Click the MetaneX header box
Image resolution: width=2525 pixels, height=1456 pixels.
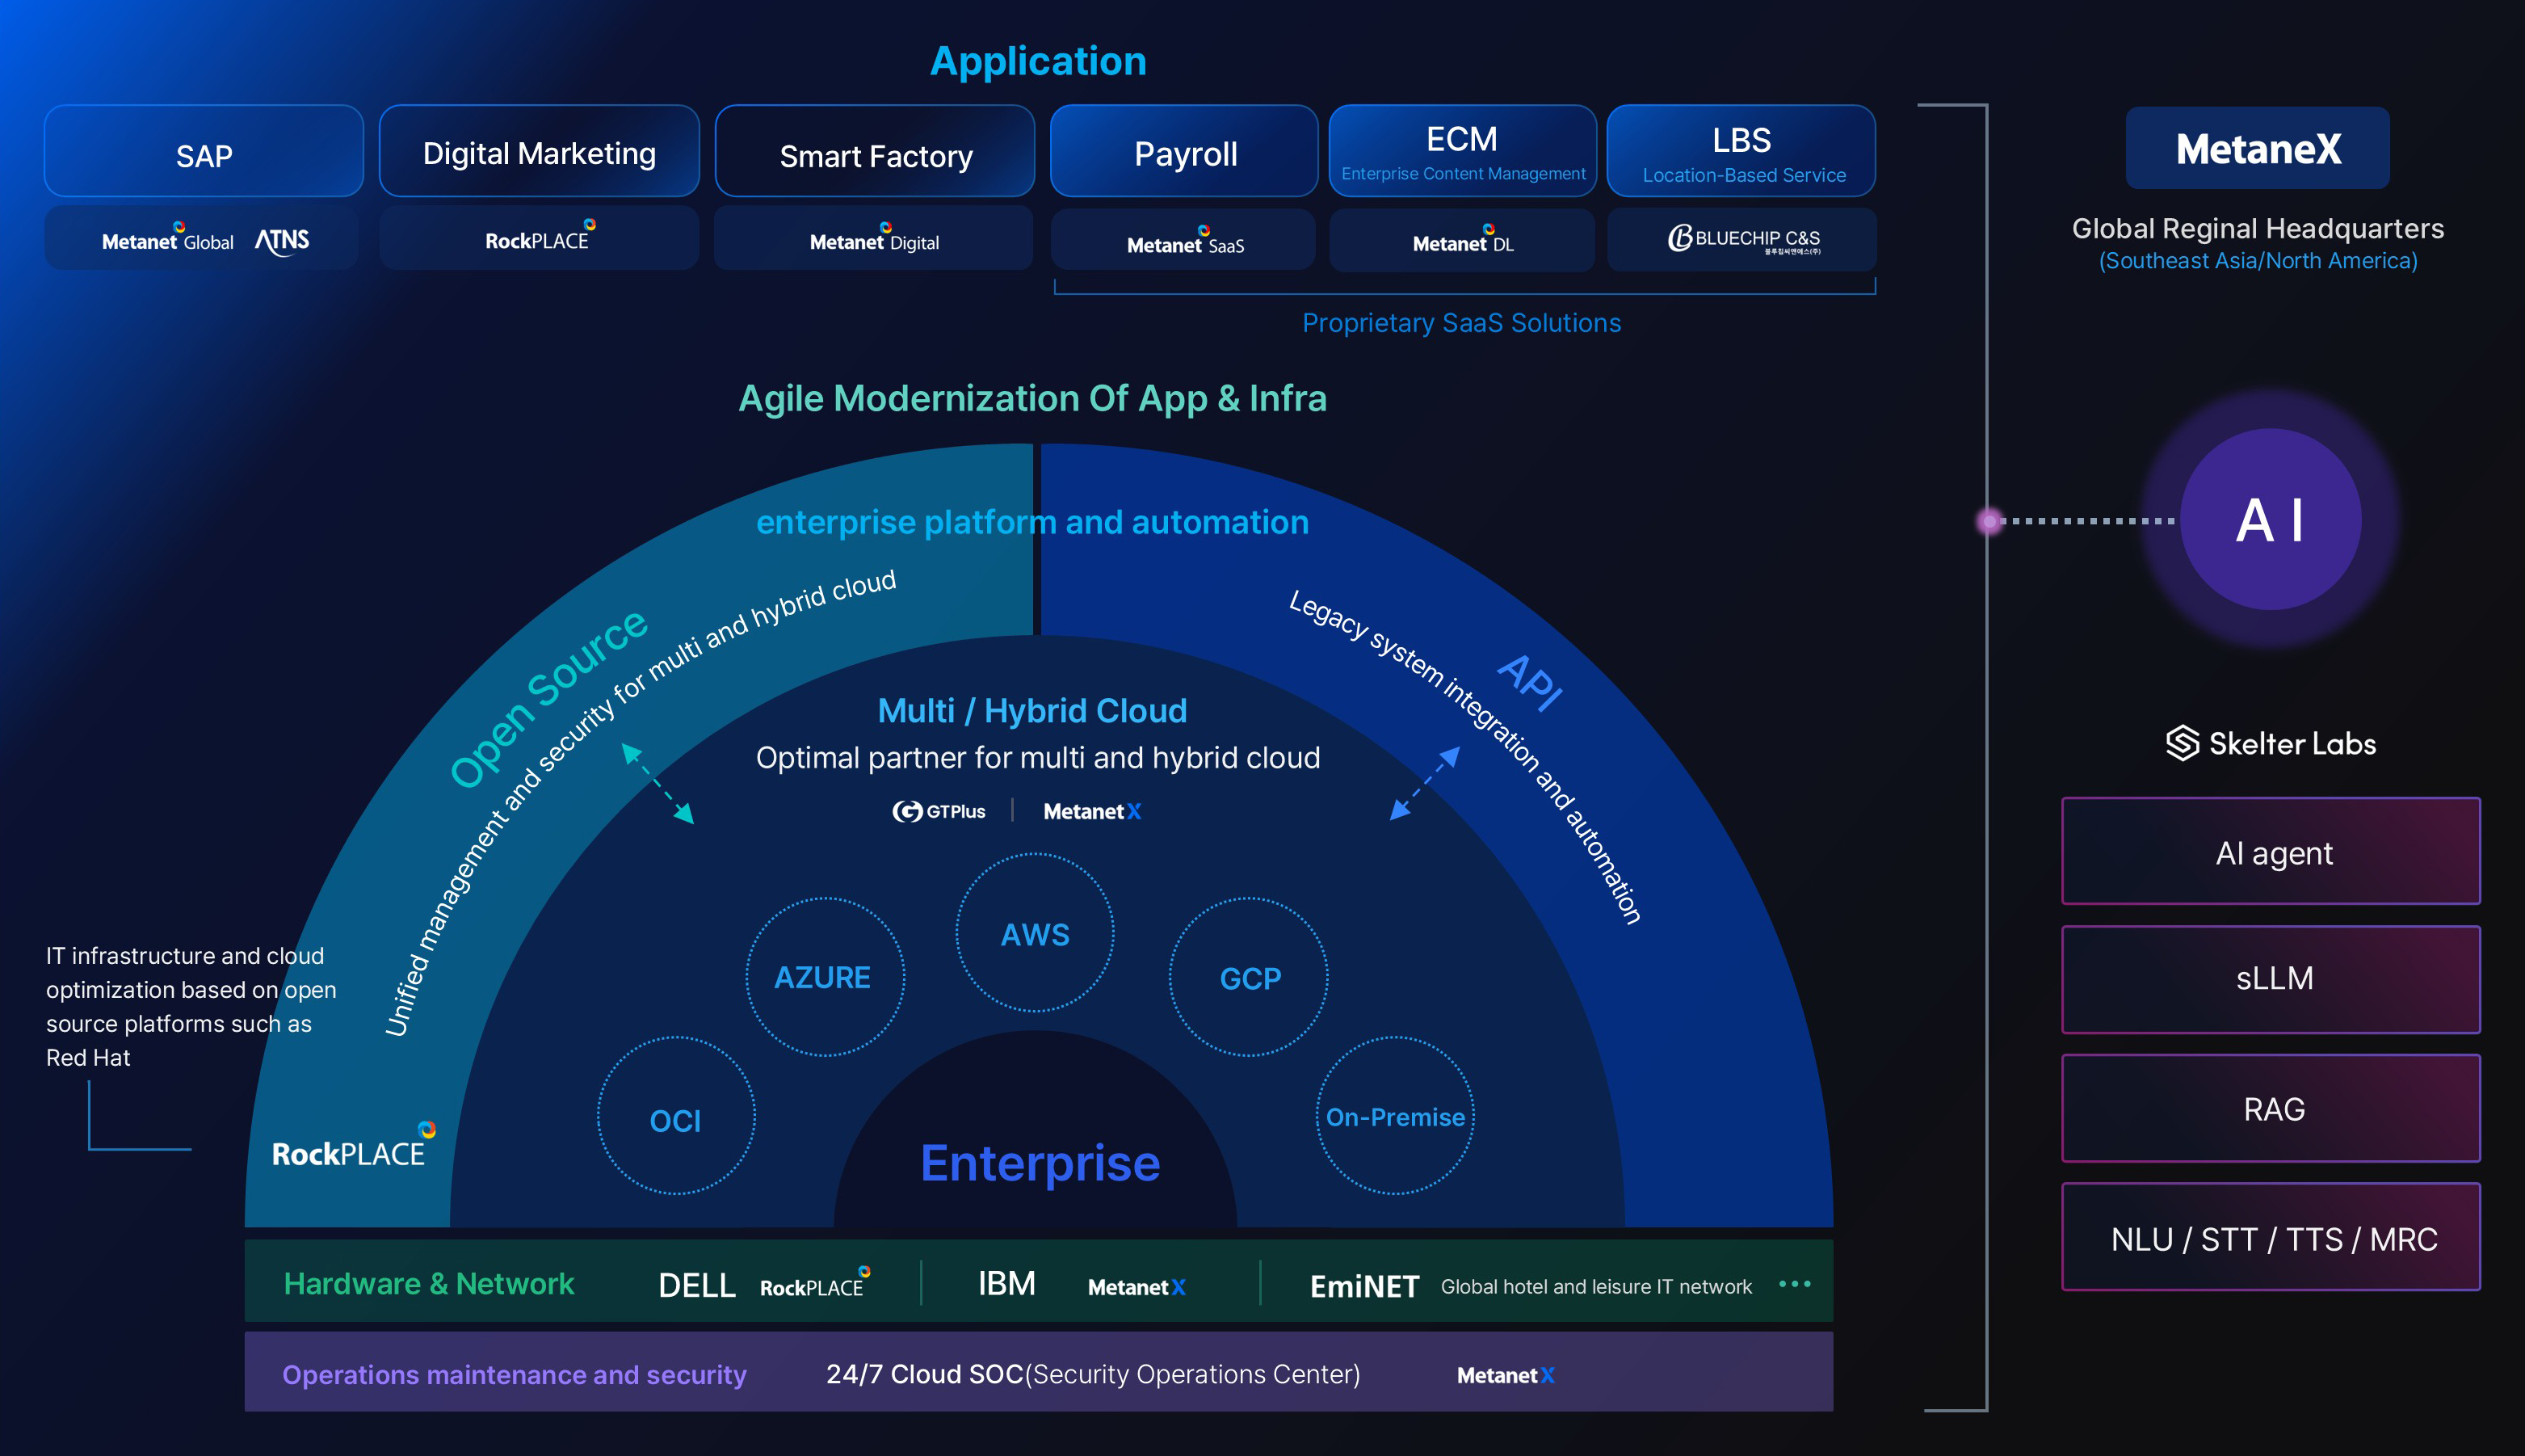tap(2257, 149)
